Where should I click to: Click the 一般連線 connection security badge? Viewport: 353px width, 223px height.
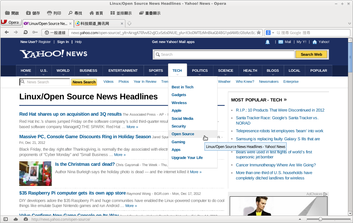pyautogui.click(x=55, y=33)
